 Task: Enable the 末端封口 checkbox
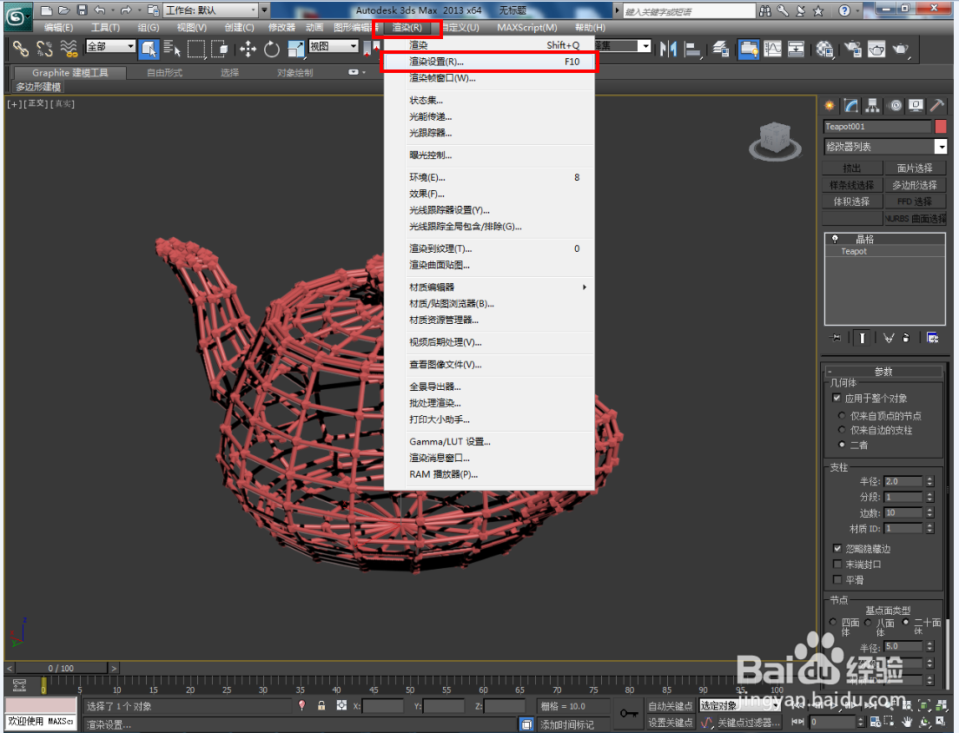coord(837,564)
